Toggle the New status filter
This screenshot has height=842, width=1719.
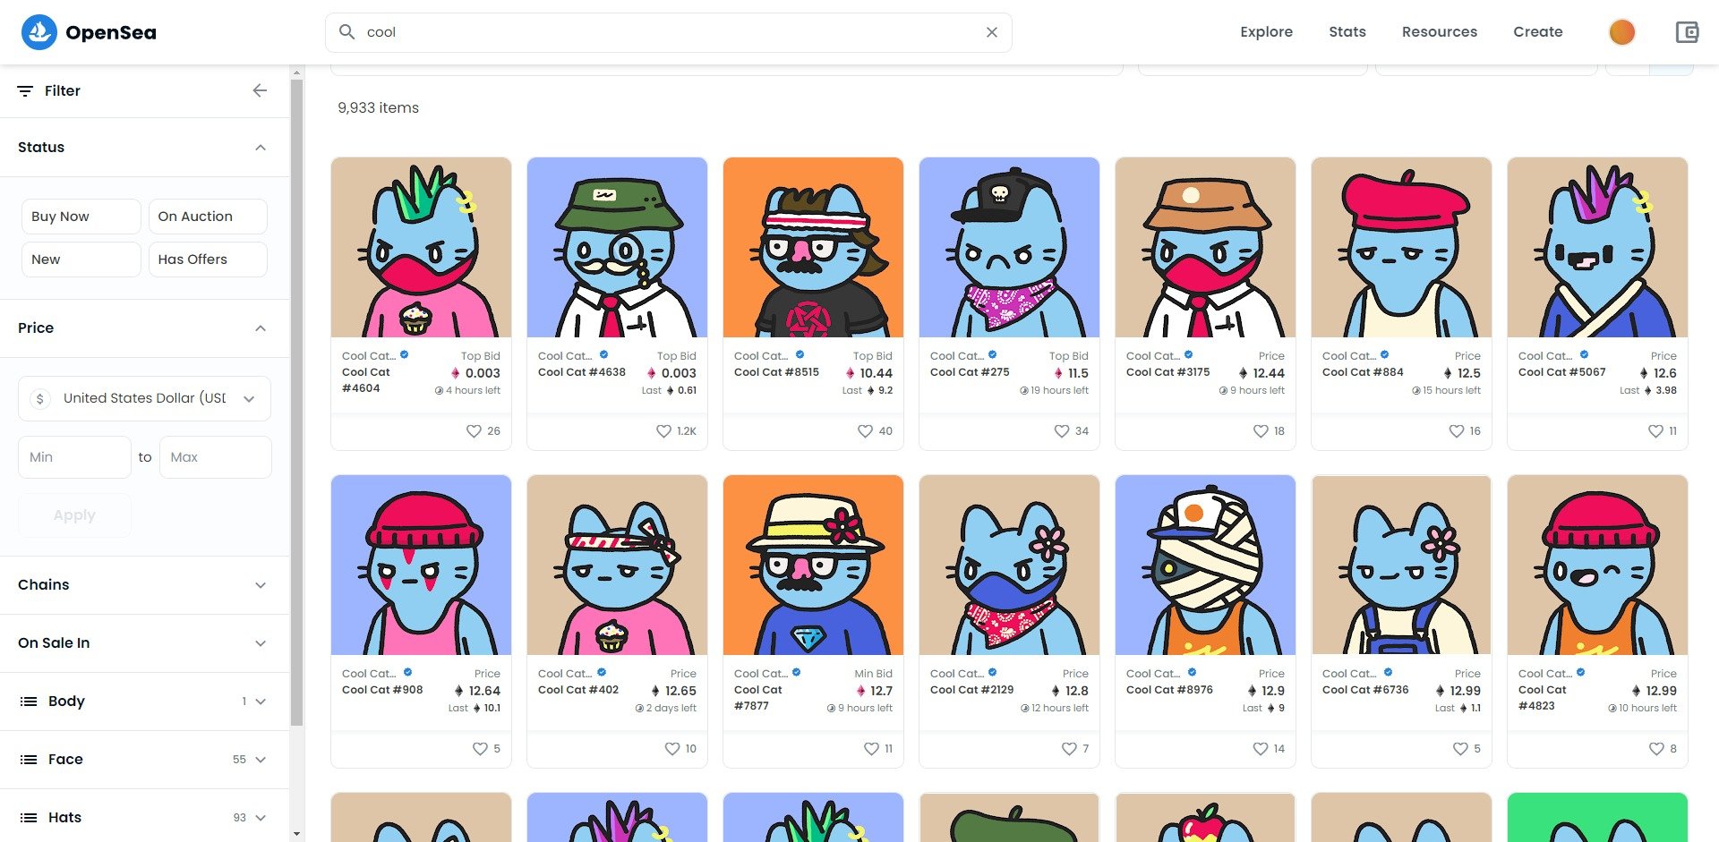pos(81,259)
